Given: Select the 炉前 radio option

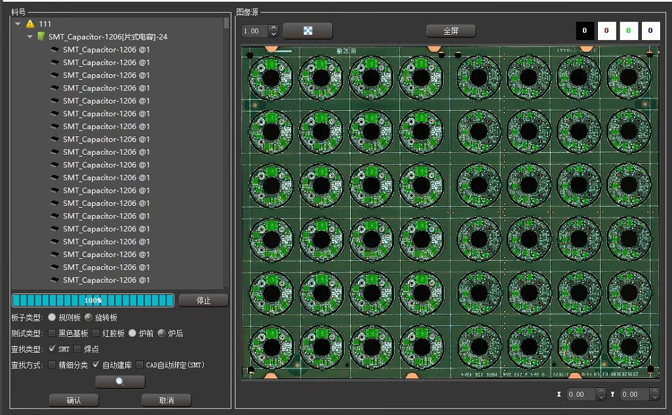Looking at the screenshot, I should click(x=132, y=333).
